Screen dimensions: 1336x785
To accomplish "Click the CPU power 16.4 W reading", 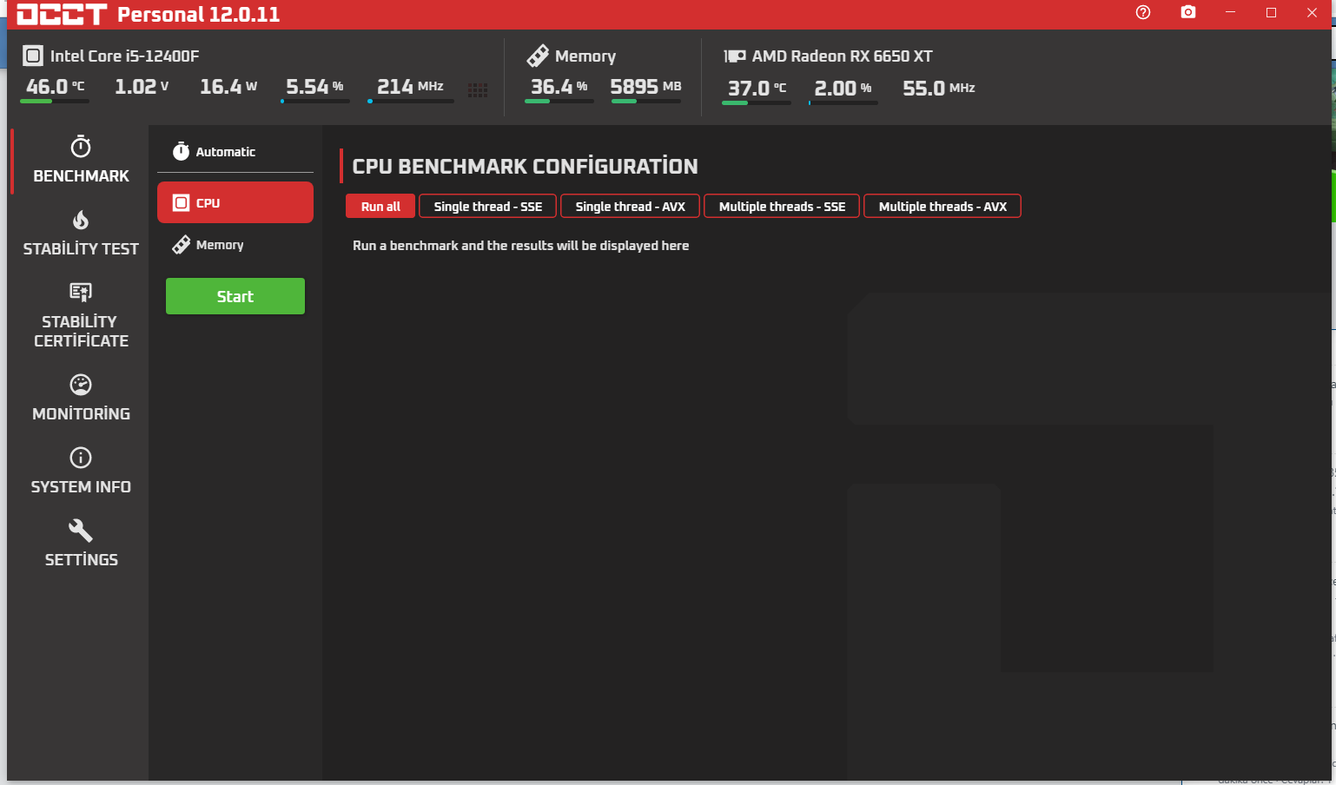I will click(228, 87).
